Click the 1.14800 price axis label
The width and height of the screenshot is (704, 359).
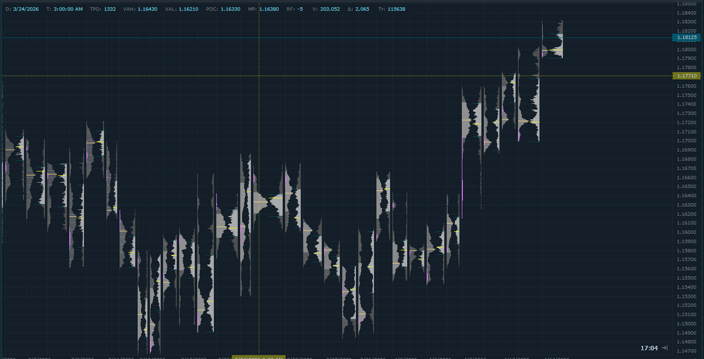686,342
